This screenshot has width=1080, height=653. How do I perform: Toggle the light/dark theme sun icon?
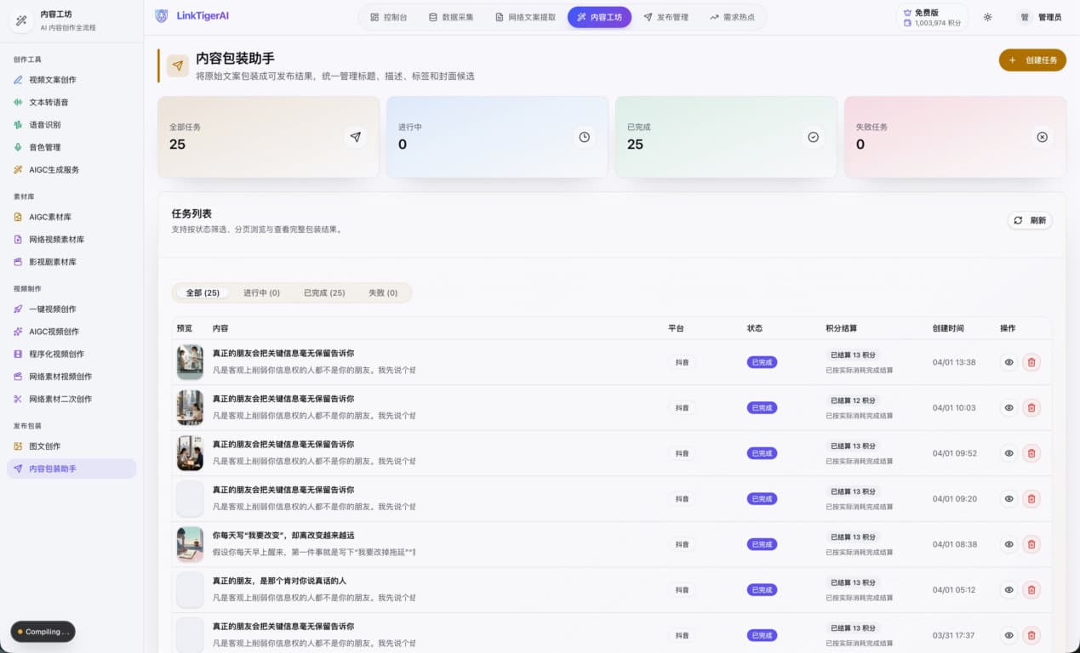click(987, 17)
